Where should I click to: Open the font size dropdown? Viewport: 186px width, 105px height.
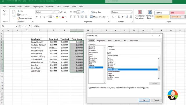pyautogui.click(x=58, y=12)
